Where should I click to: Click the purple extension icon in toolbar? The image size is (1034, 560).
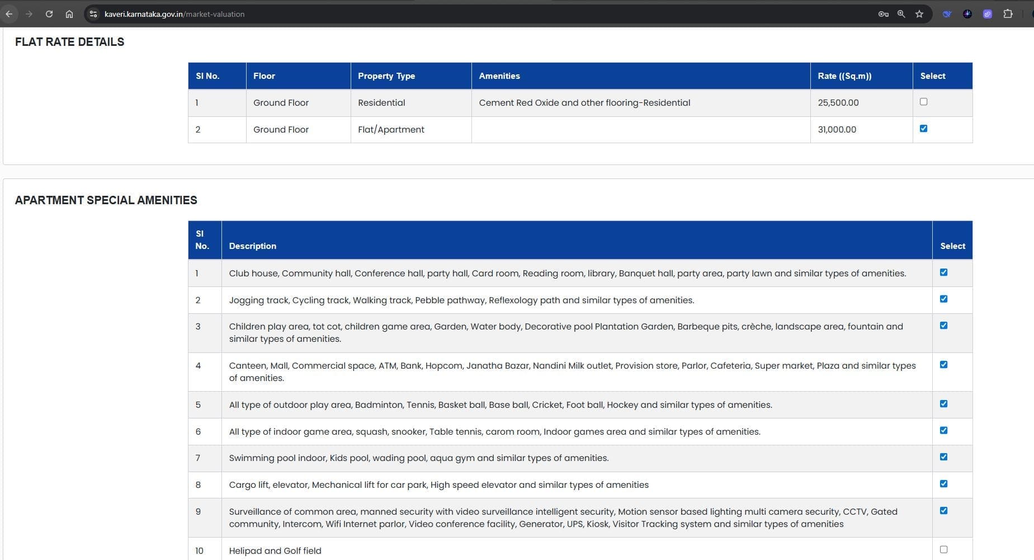click(x=987, y=14)
